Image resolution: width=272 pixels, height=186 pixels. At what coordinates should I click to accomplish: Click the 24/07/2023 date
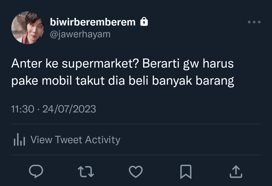click(69, 109)
